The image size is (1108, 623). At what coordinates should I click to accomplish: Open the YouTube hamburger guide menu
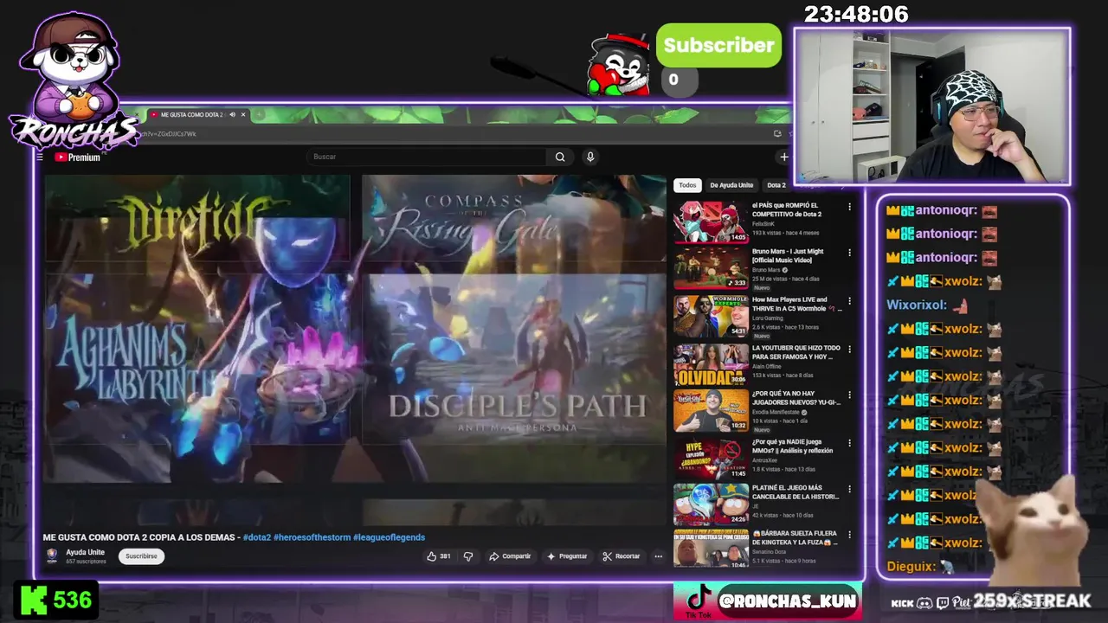[x=40, y=157]
